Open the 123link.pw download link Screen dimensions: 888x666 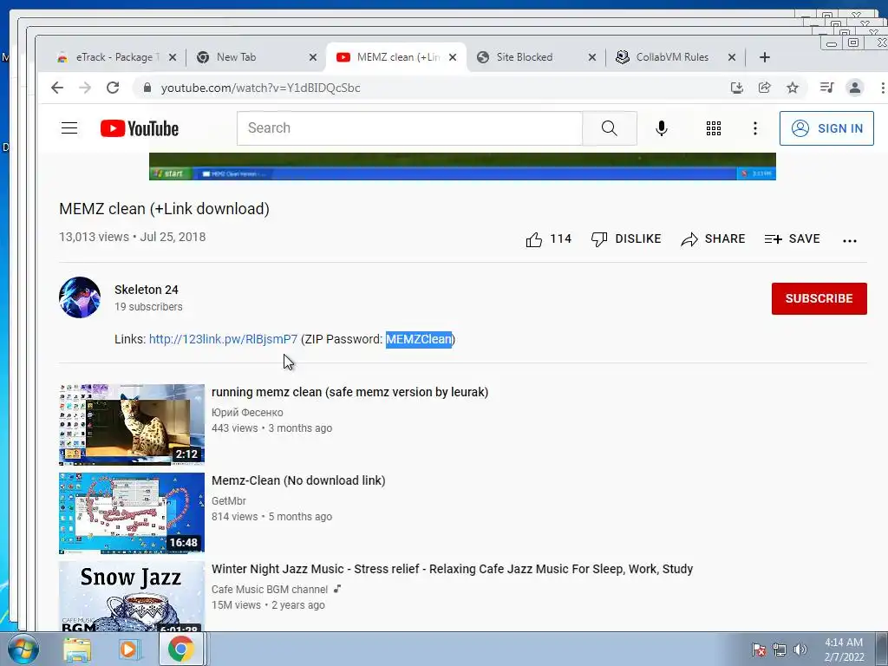click(x=223, y=339)
